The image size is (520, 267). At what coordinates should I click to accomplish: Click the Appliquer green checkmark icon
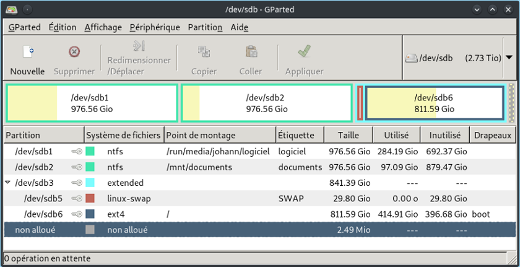coord(304,52)
